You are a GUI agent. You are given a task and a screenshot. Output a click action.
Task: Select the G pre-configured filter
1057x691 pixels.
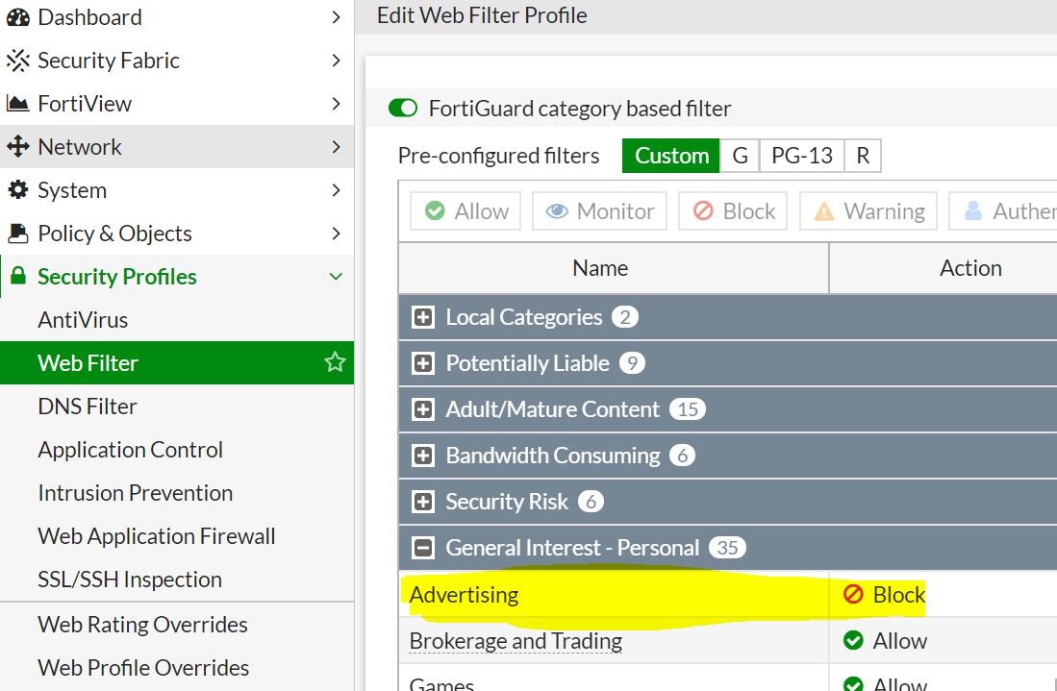(741, 156)
